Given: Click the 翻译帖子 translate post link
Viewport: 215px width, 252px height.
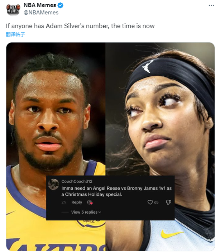Looking at the screenshot, I should pyautogui.click(x=15, y=34).
